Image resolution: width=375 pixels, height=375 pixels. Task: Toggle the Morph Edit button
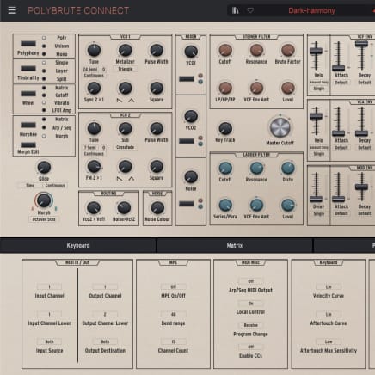tap(28, 145)
